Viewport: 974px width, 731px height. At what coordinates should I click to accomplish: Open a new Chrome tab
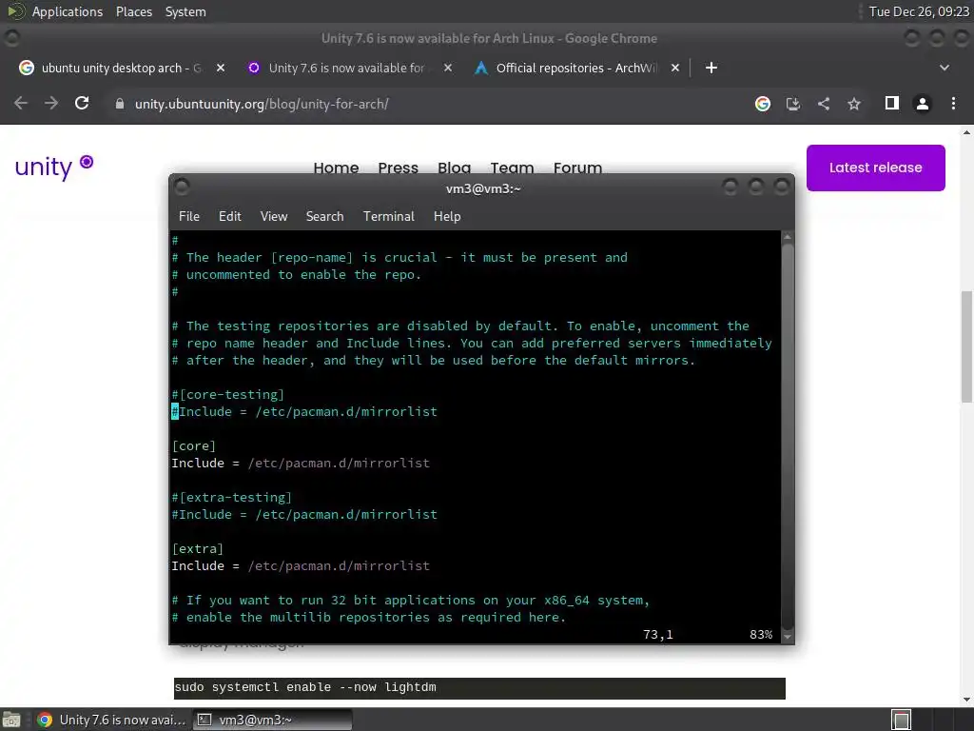coord(711,68)
